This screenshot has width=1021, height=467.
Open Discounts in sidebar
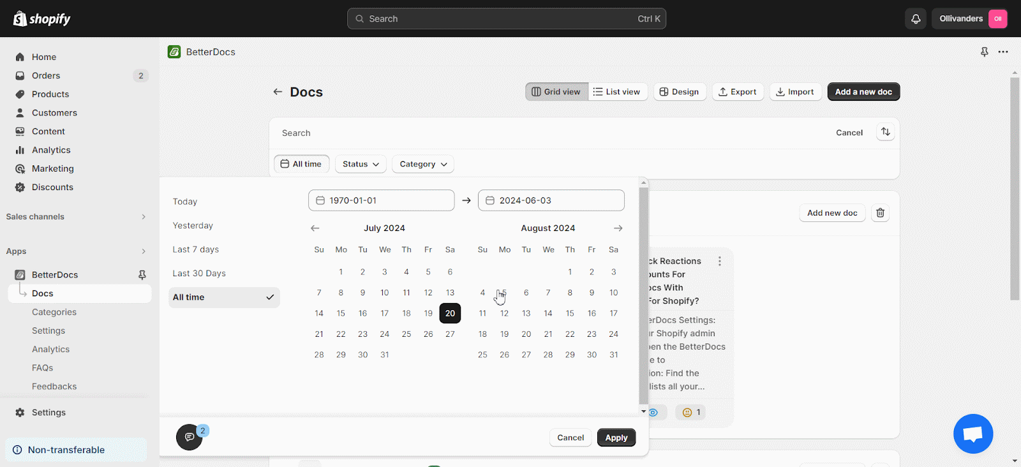(x=52, y=187)
